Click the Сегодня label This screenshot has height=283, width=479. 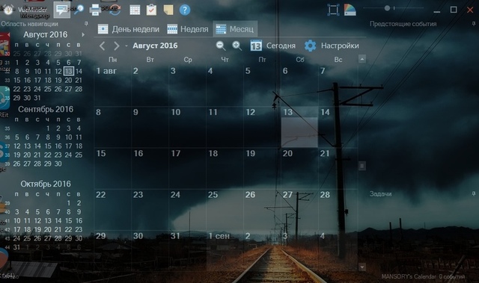pos(281,46)
